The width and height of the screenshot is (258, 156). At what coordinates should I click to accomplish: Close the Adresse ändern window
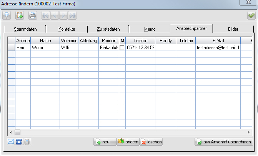(x=248, y=2)
